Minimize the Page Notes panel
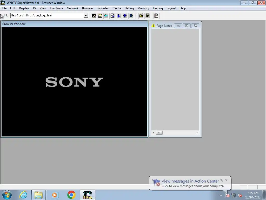 tap(178, 26)
